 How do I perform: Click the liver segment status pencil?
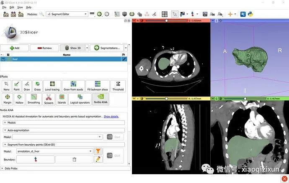124,59
